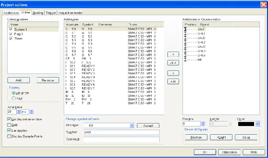Select the READY 6 address row

pos(111,84)
